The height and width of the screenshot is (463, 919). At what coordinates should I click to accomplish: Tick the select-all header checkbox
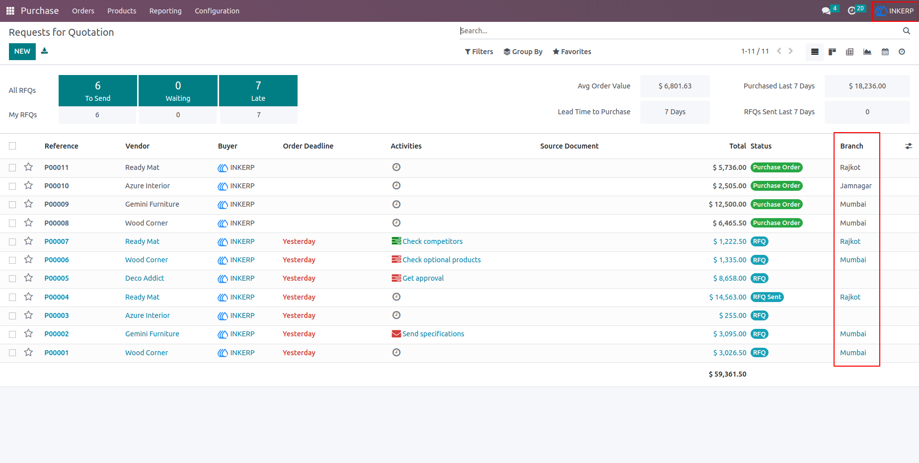coord(12,146)
